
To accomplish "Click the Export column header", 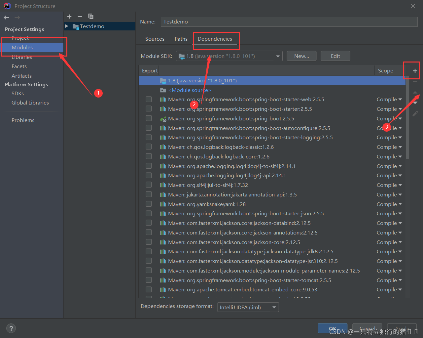I will point(150,70).
